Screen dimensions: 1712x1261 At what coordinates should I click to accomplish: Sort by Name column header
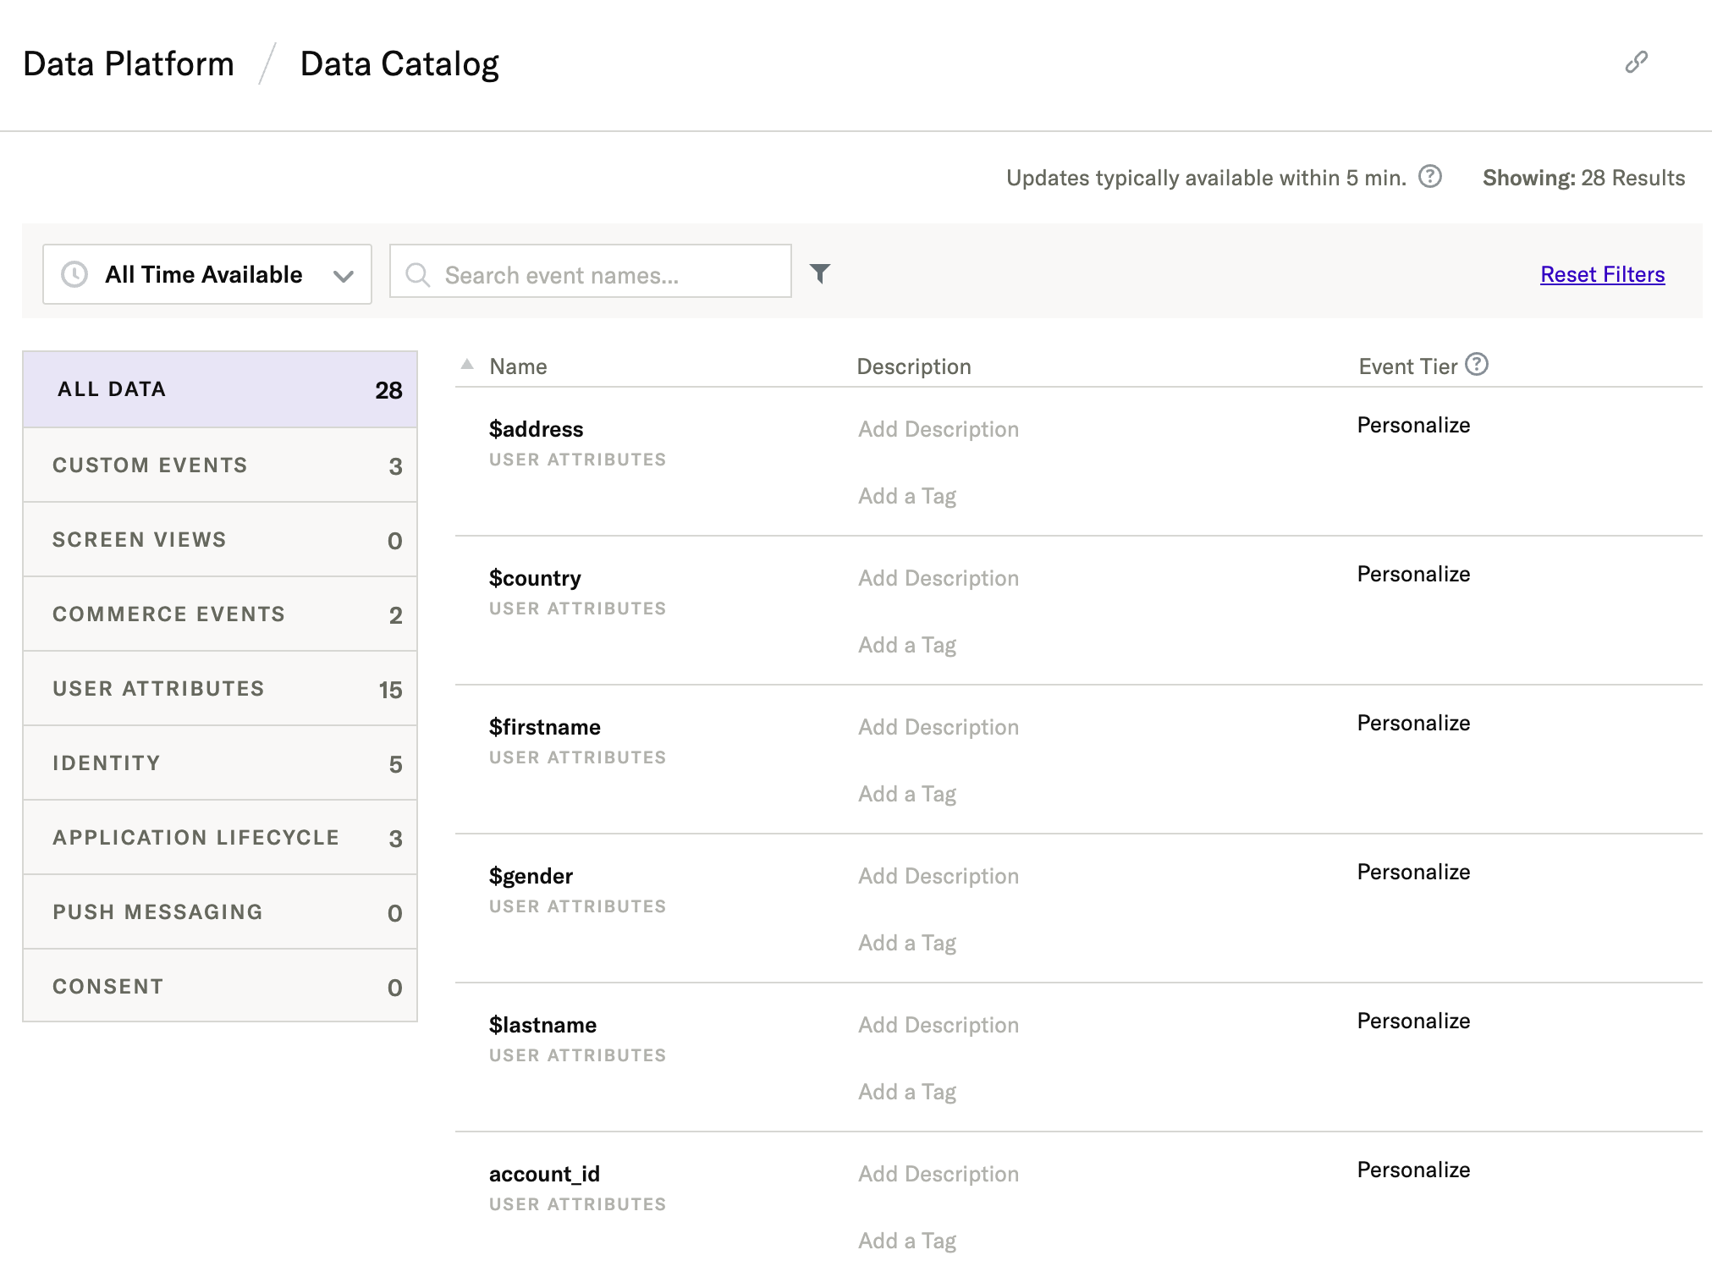518,366
